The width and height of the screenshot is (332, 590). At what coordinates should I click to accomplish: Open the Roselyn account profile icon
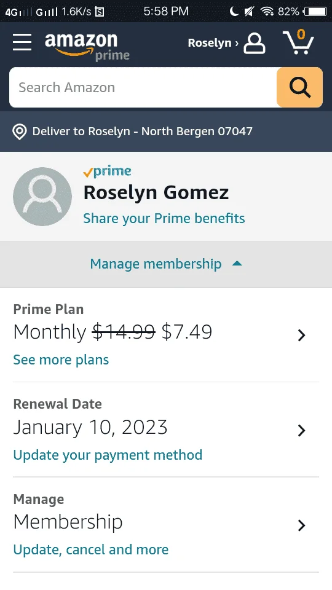[x=255, y=43]
